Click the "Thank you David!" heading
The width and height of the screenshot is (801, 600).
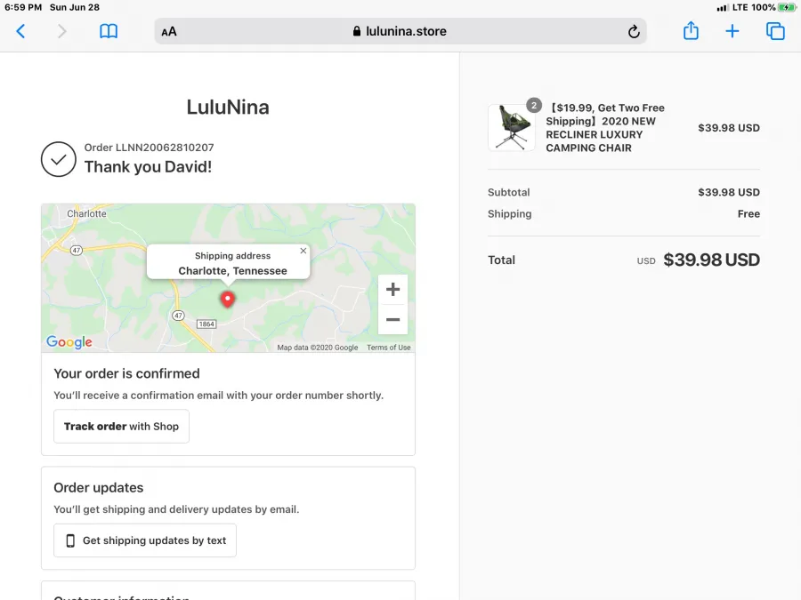pos(148,167)
